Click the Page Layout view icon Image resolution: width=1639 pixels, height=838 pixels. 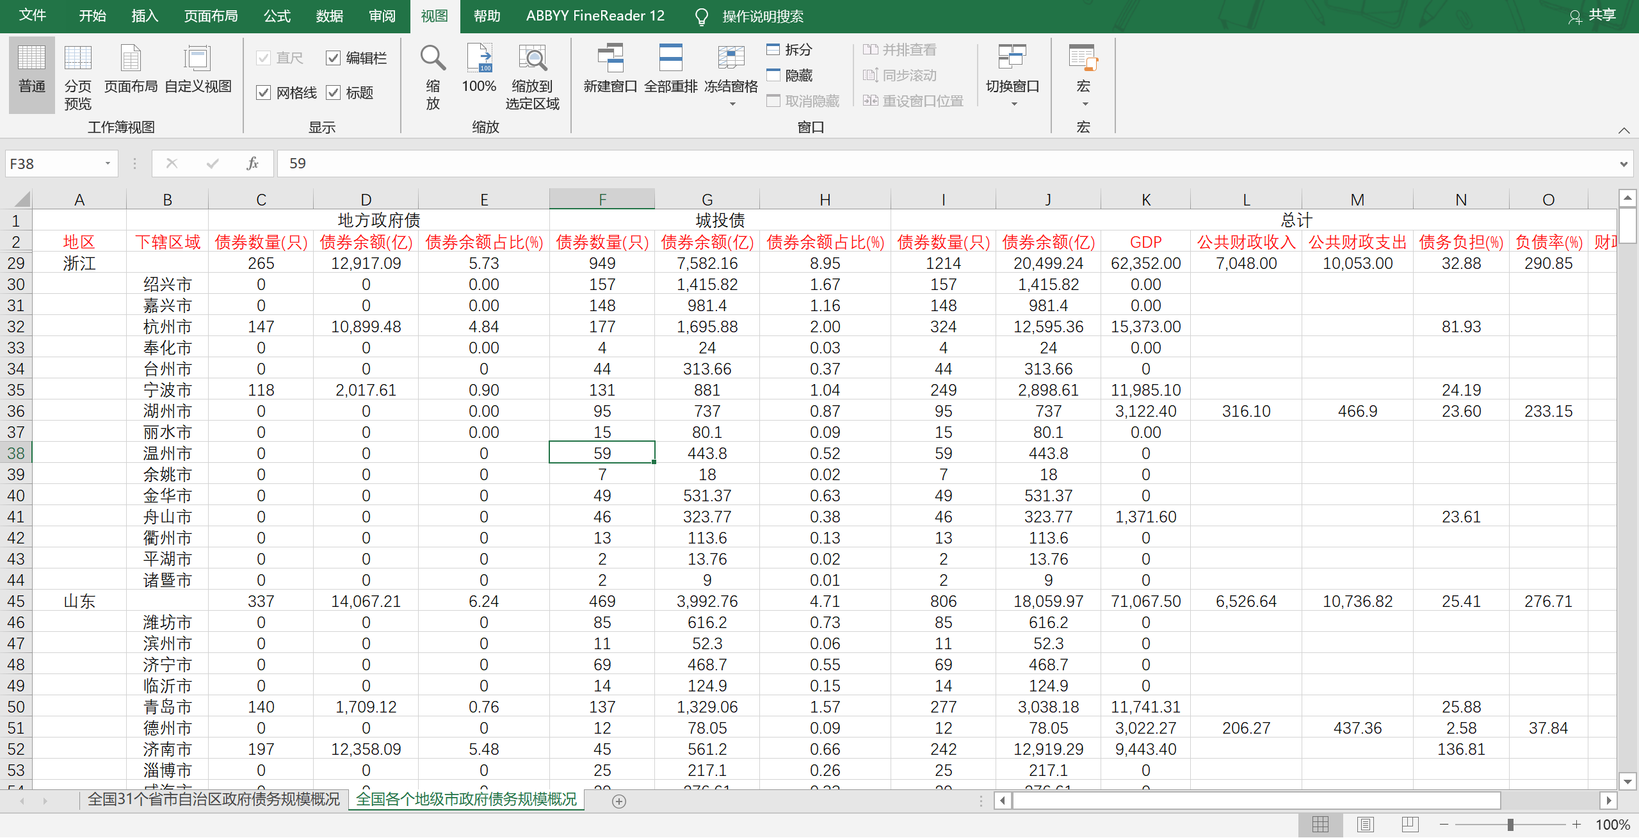[131, 59]
